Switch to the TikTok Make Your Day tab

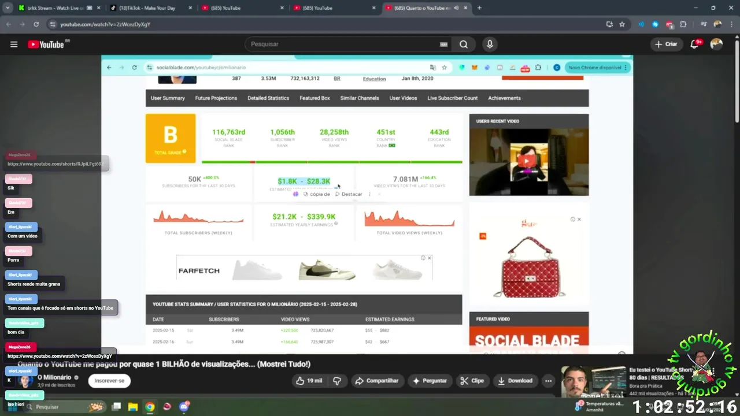pos(147,8)
